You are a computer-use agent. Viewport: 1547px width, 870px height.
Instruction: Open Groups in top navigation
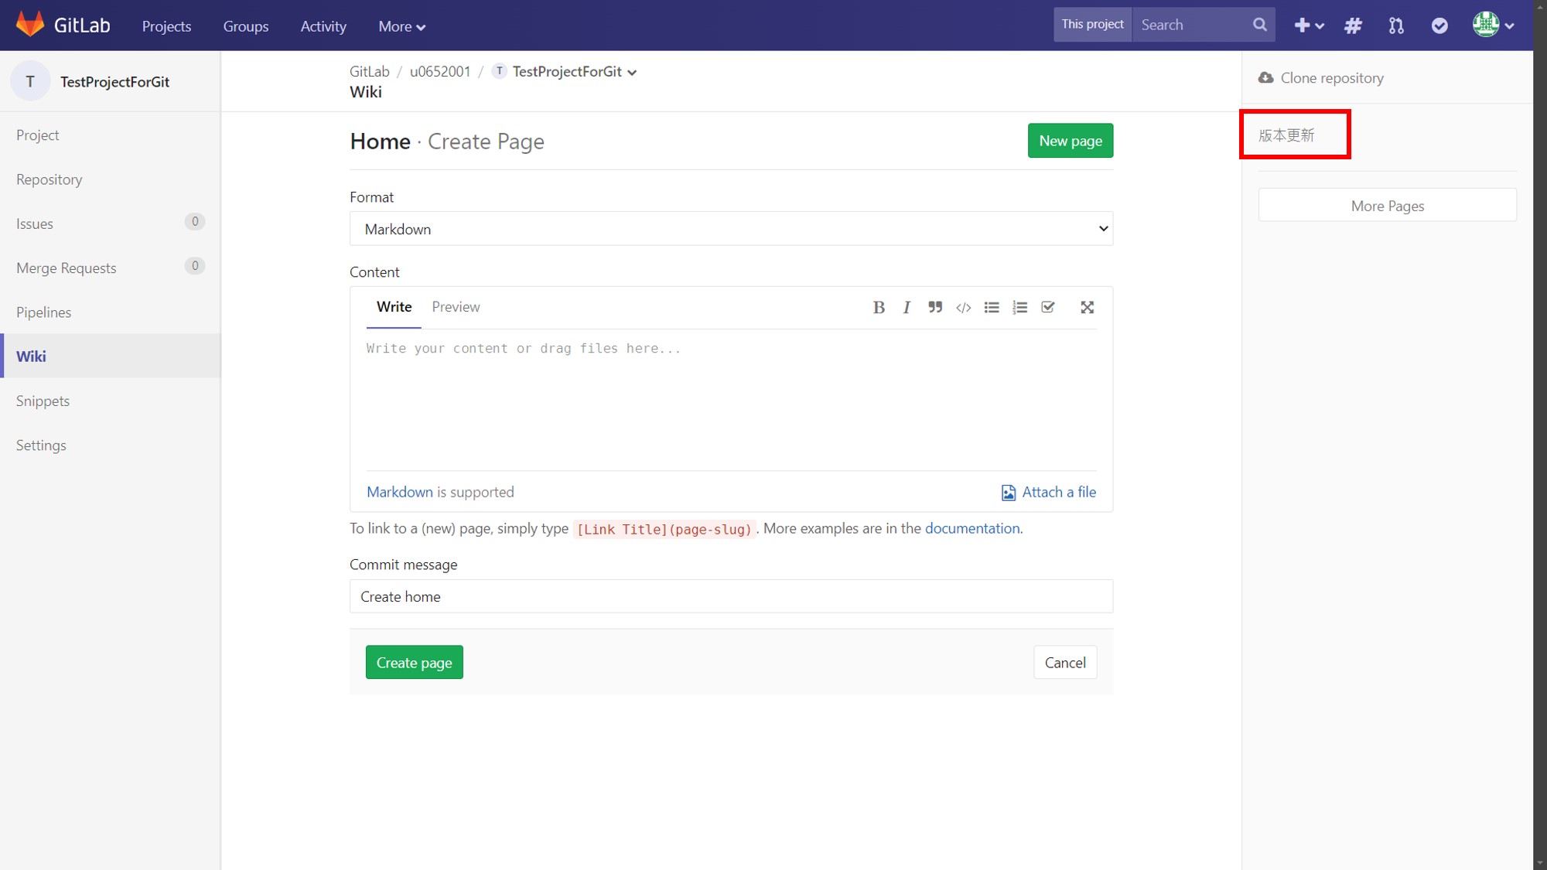click(x=246, y=26)
